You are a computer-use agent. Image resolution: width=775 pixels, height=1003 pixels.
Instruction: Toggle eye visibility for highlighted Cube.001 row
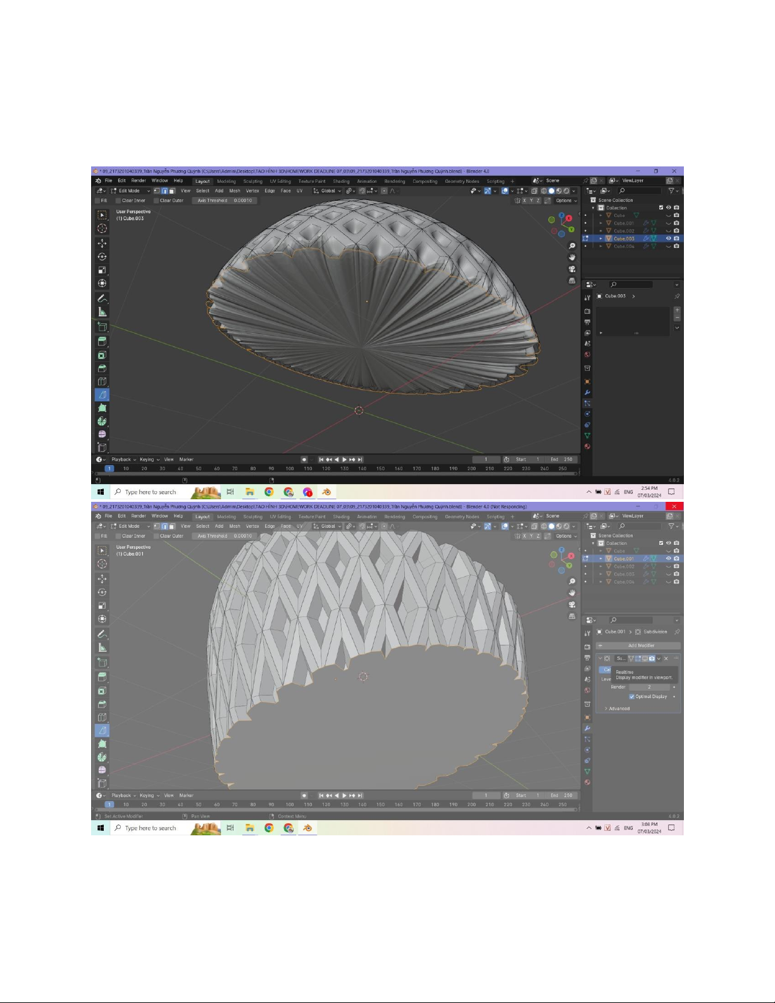point(668,559)
